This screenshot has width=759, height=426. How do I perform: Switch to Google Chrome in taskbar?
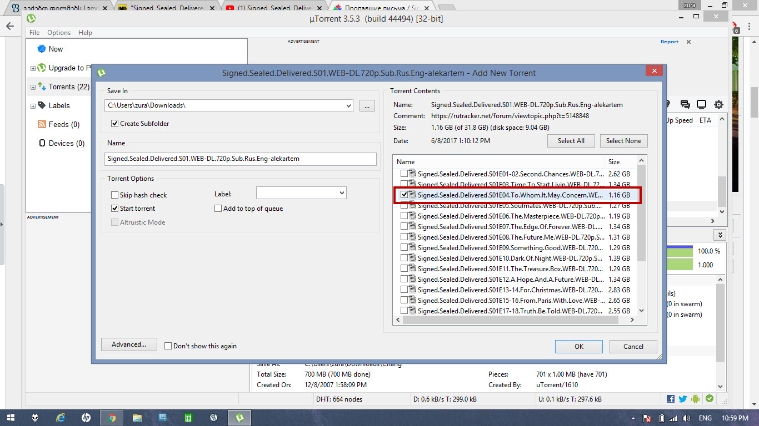click(x=112, y=417)
